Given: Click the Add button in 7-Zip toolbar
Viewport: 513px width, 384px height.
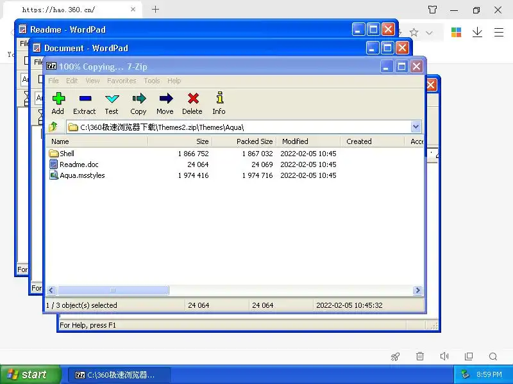Looking at the screenshot, I should (x=58, y=104).
